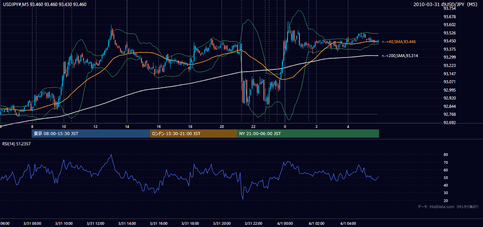This screenshot has height=227, width=483.
Task: Click price axis value 93.754
Action: [449, 9]
